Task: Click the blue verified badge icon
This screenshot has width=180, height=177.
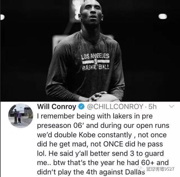Action: (x=81, y=107)
